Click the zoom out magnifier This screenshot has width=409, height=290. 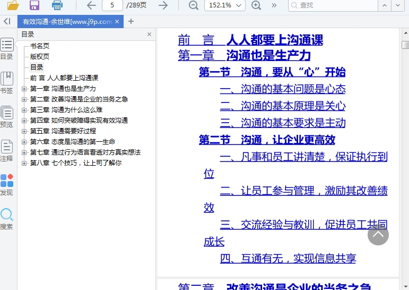pos(194,5)
